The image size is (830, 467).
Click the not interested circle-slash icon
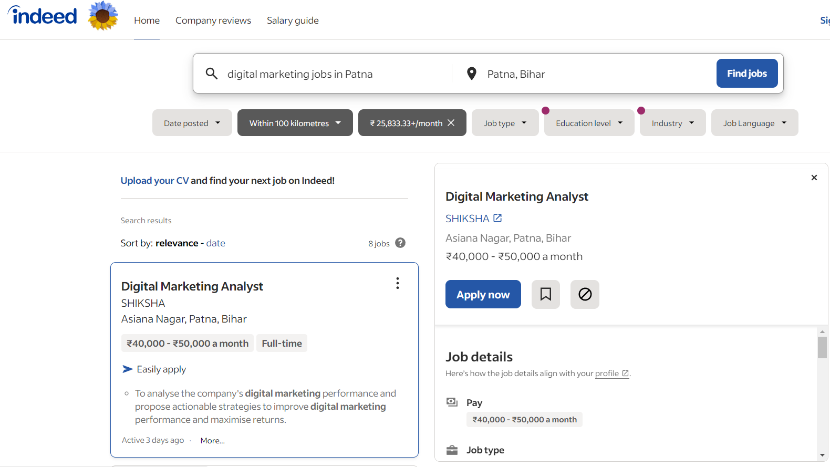point(585,294)
